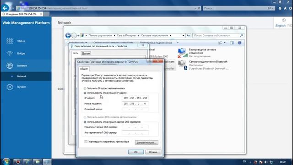The width and height of the screenshot is (293, 165).
Task: Select Сетевое подключение Bluetooth connection icon
Action: 182,65
